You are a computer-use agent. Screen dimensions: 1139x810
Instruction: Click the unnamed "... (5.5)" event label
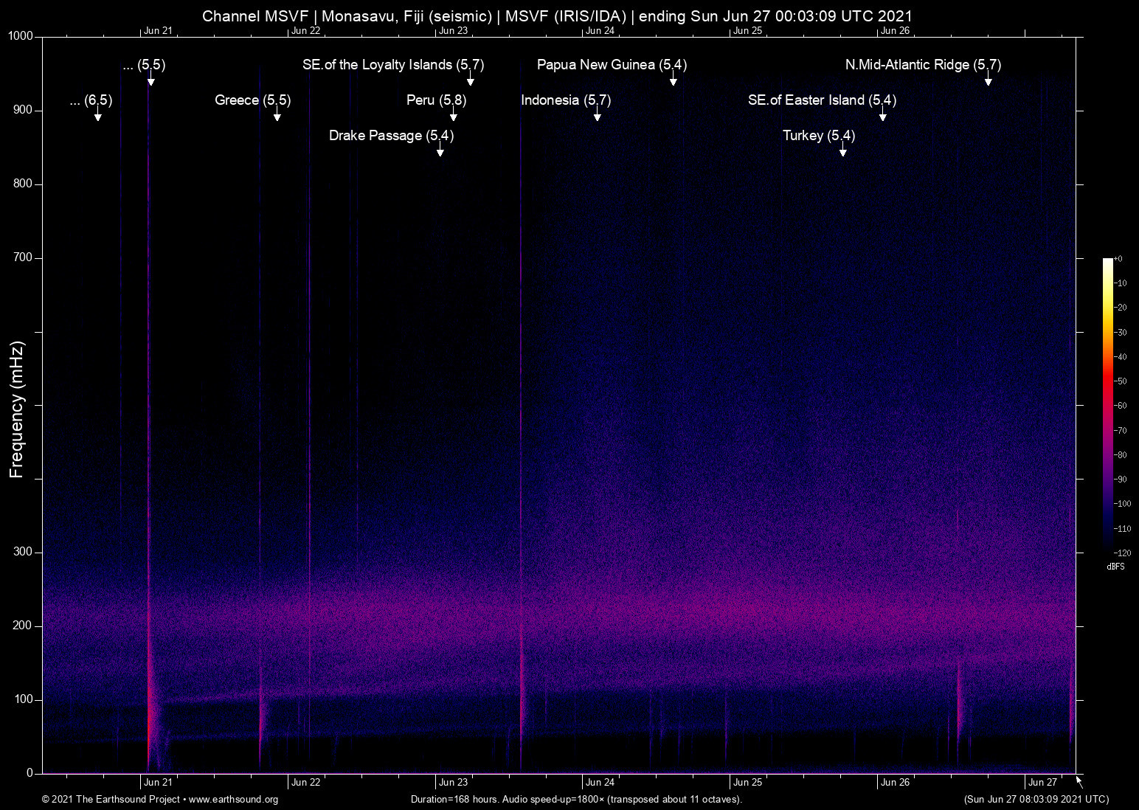click(144, 65)
